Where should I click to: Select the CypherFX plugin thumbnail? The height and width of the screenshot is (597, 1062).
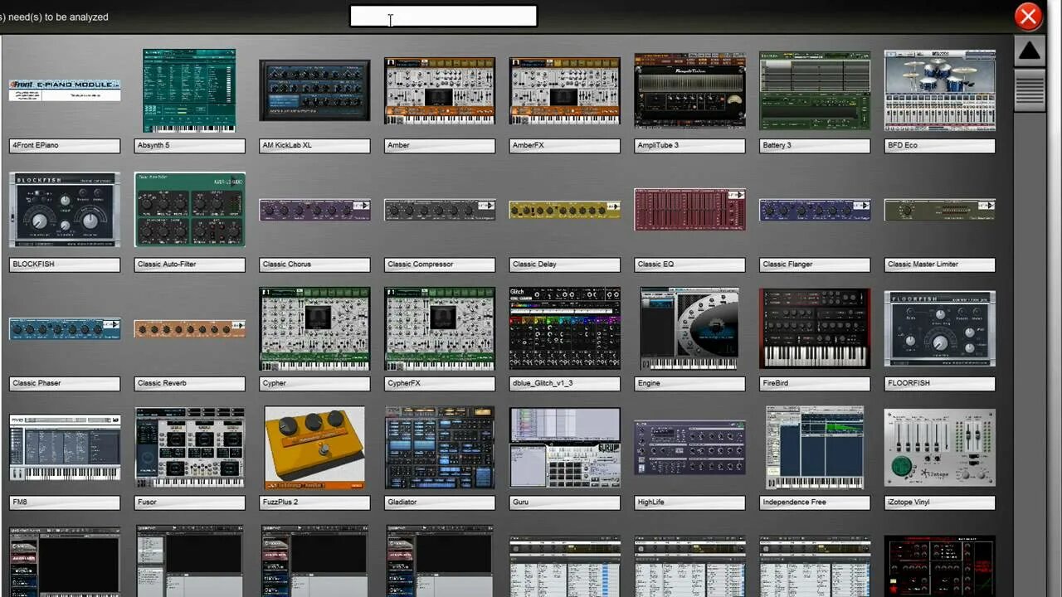tap(440, 328)
